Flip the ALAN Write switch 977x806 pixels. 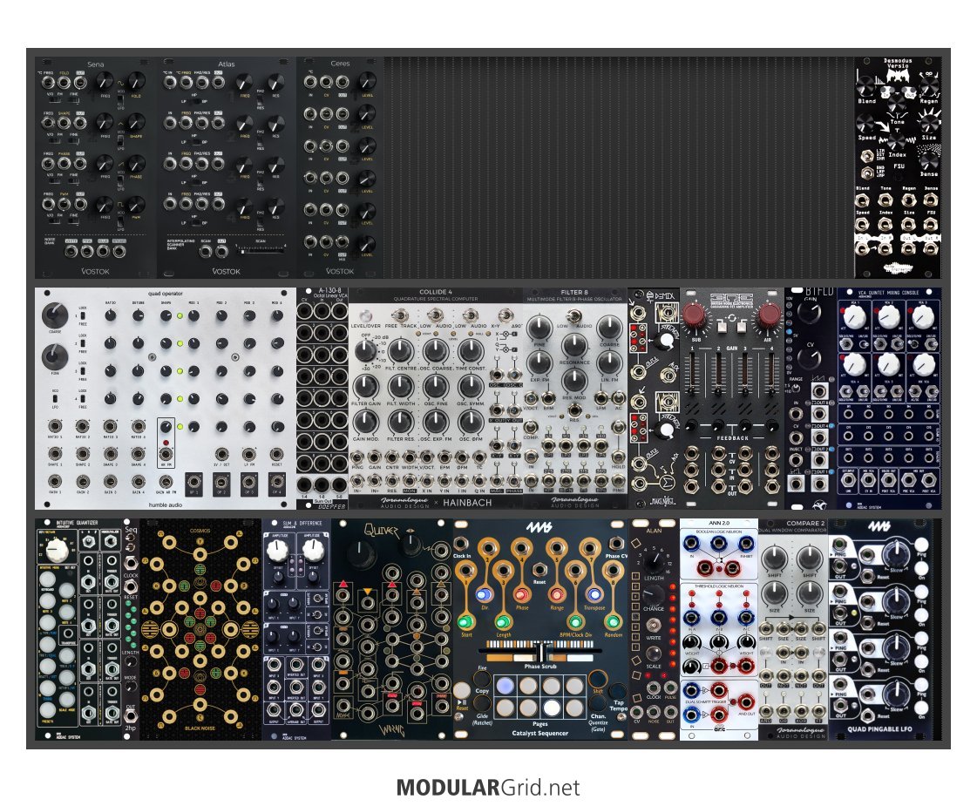pyautogui.click(x=654, y=624)
